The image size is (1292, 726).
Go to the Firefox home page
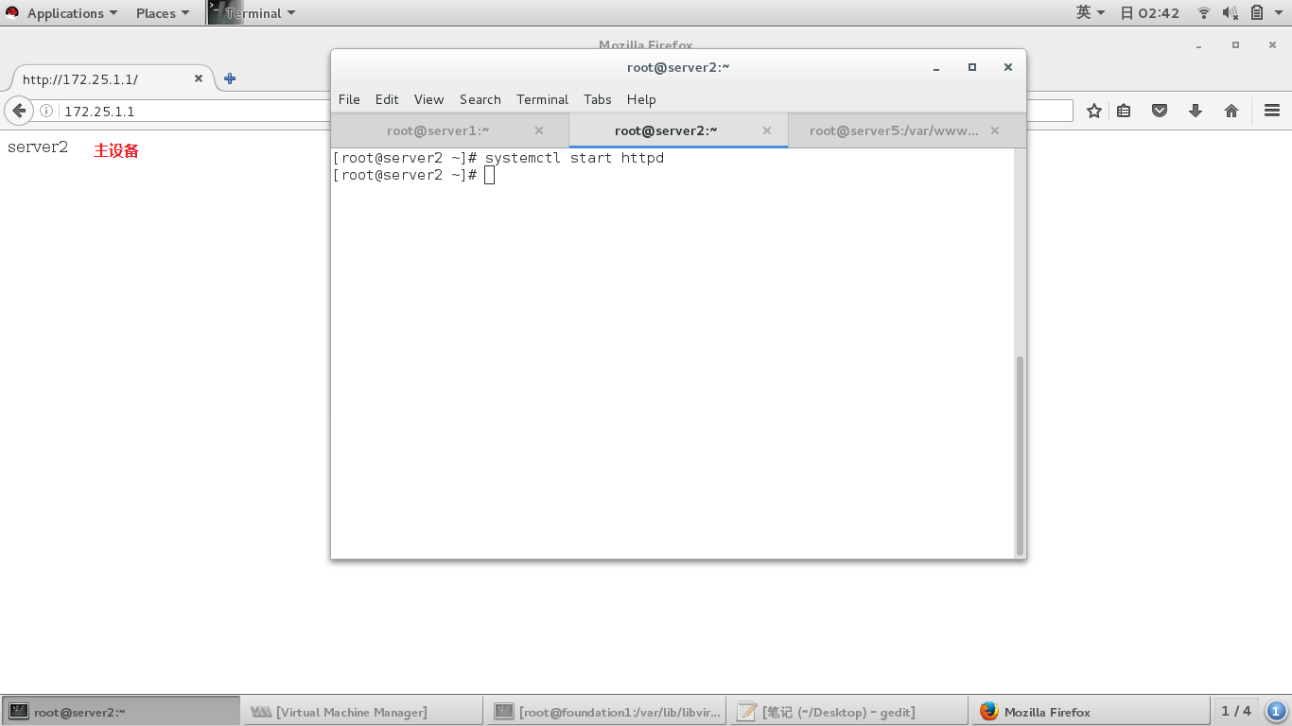click(x=1231, y=110)
